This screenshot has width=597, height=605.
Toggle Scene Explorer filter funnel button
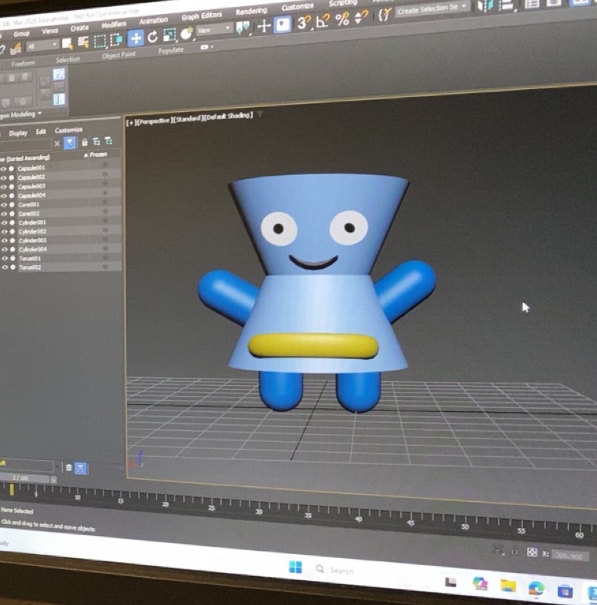[x=70, y=143]
